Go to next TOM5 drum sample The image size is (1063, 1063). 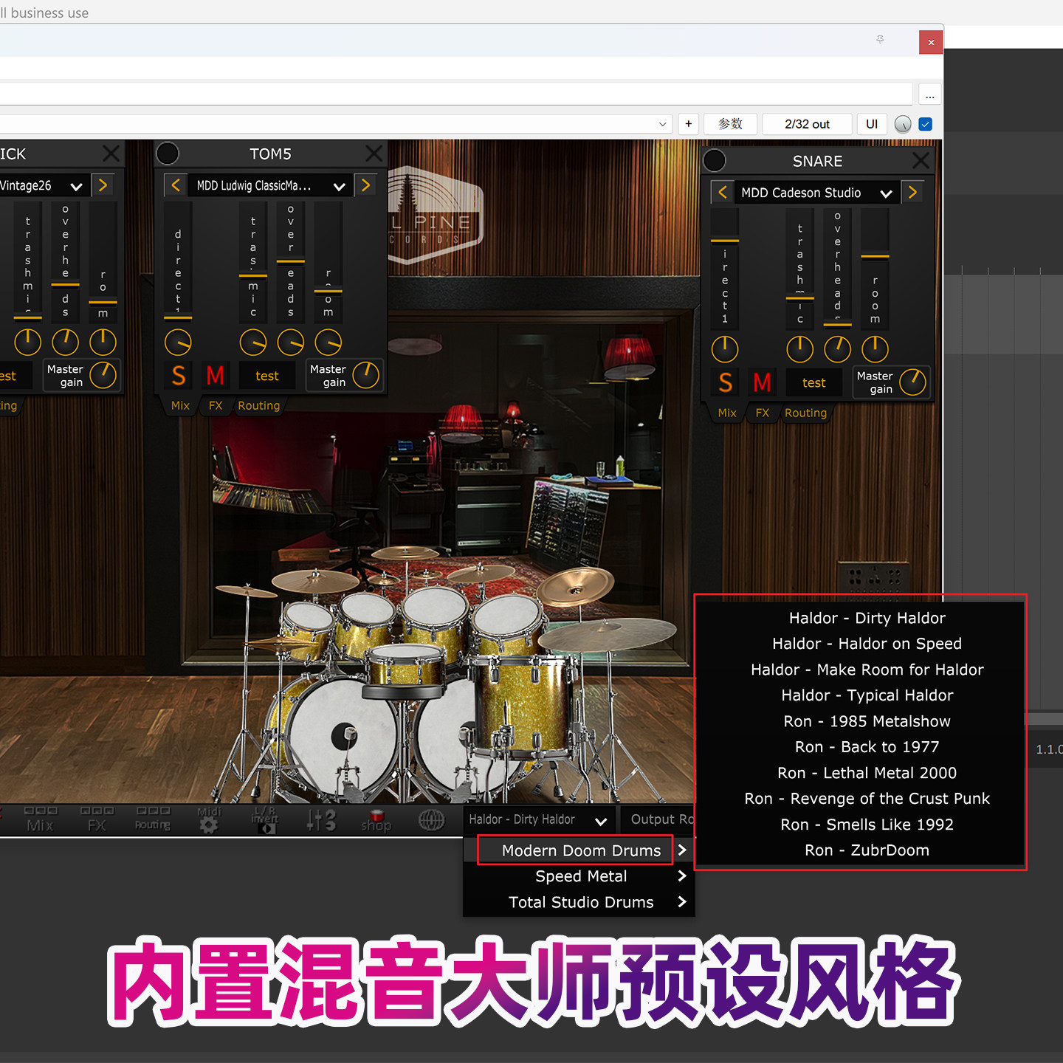pos(365,185)
